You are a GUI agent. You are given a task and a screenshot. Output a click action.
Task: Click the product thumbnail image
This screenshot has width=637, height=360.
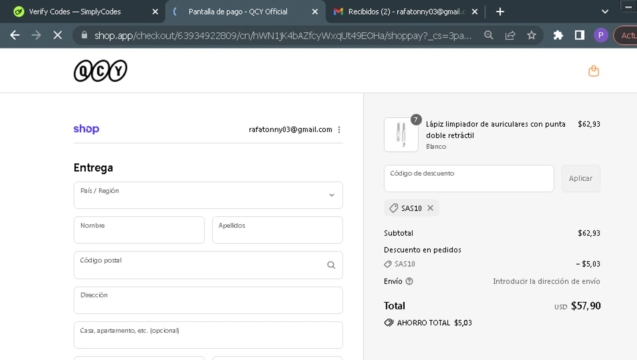401,135
